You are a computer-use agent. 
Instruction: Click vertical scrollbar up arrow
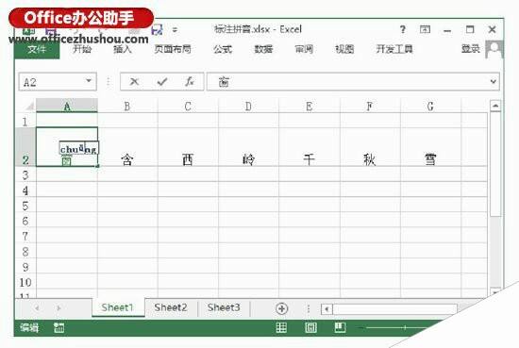(x=495, y=106)
